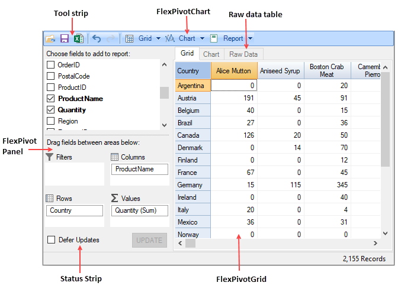The image size is (401, 289).
Task: Expand the Grid dropdown arrow
Action: (159, 38)
